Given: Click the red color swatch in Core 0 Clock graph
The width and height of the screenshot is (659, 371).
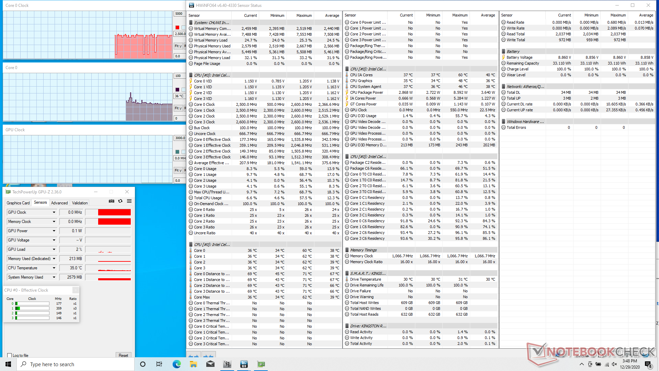Looking at the screenshot, I should (x=177, y=27).
